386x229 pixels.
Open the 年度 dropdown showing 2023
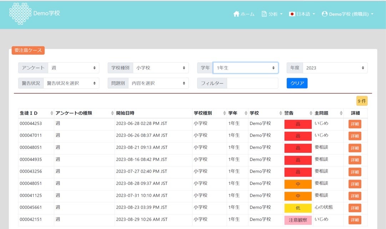335,68
